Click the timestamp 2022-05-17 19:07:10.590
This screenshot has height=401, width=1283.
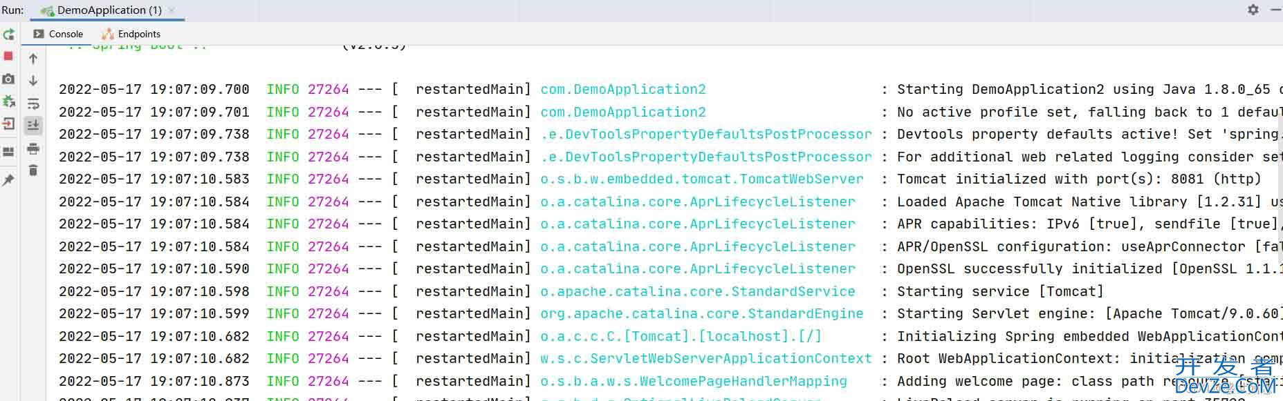(x=154, y=268)
